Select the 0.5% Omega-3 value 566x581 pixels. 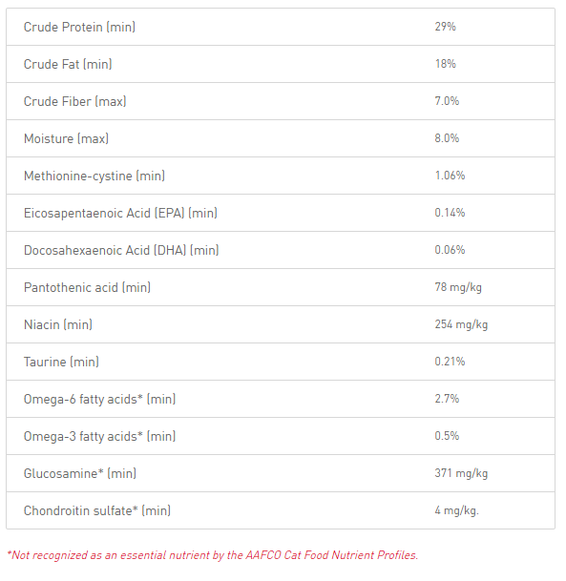pos(447,436)
